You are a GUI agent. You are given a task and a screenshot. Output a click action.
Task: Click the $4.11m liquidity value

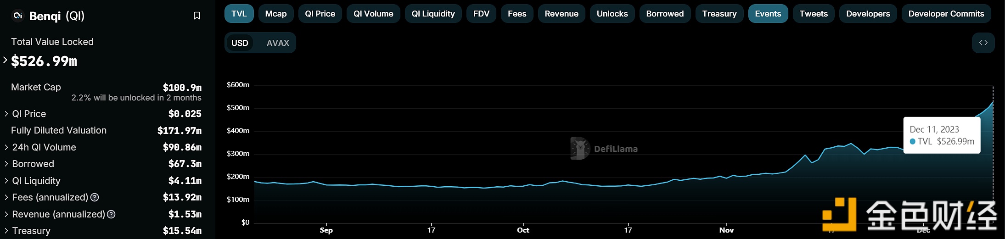(185, 181)
